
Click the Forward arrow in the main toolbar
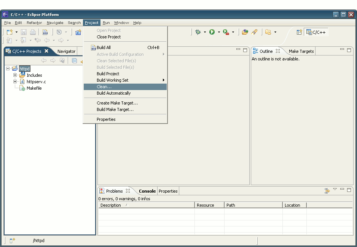61,40
